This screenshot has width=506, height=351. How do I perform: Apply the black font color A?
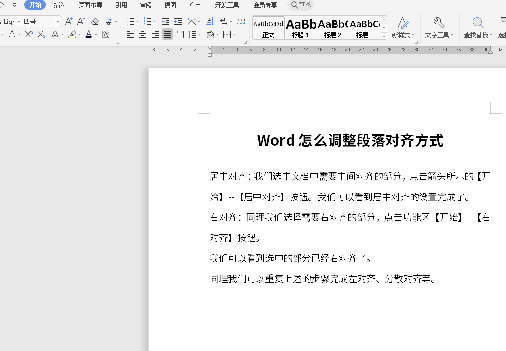[89, 34]
